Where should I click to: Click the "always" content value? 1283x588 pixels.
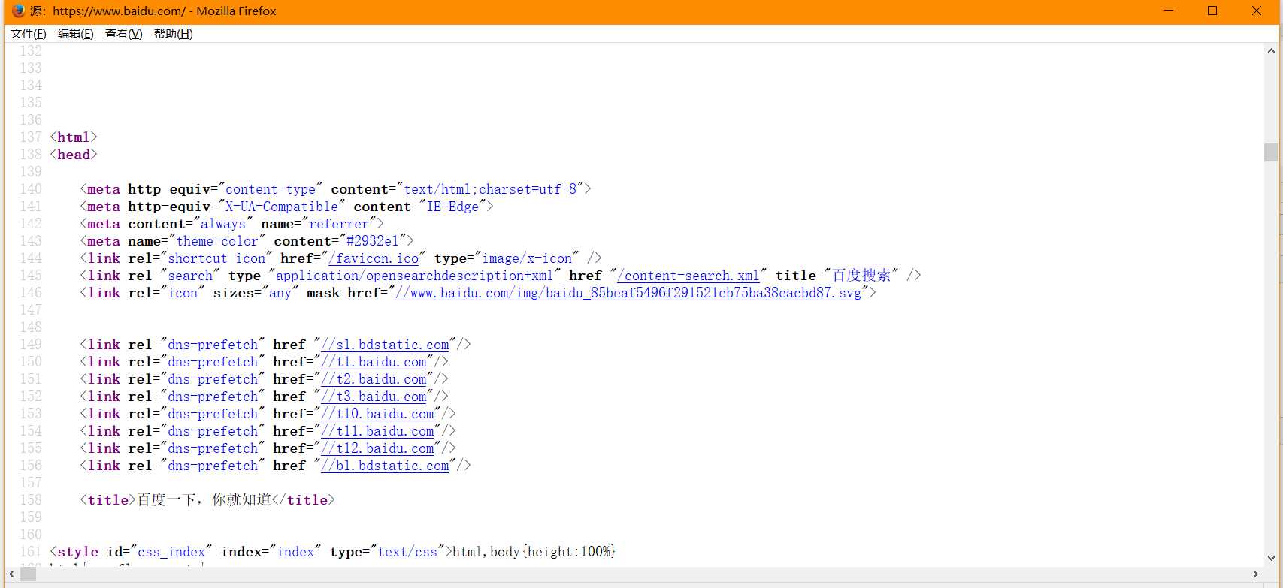(222, 224)
